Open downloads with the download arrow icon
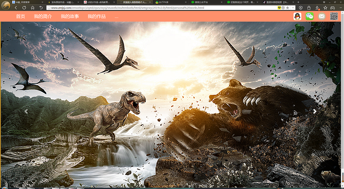Image resolution: width=344 pixels, height=189 pixels. pyautogui.click(x=317, y=8)
